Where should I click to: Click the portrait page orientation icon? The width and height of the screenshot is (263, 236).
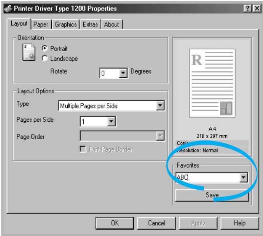(x=29, y=52)
